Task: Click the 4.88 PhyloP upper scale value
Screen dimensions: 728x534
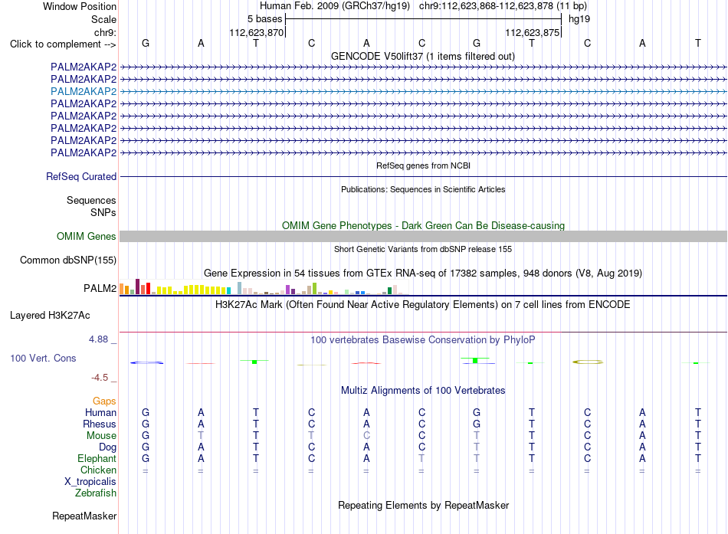Action: [x=98, y=339]
